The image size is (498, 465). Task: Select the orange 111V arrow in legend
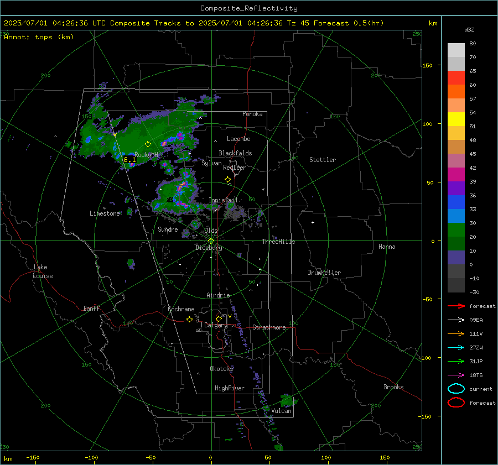click(x=456, y=333)
